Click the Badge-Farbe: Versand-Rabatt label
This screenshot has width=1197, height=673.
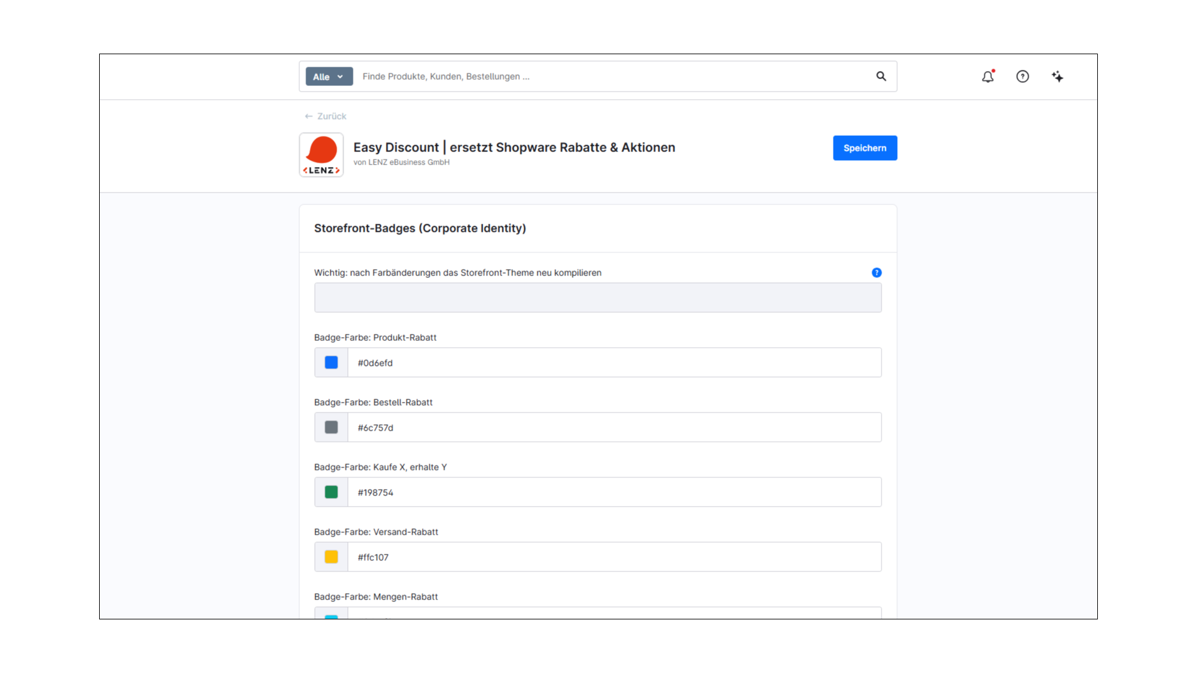376,532
